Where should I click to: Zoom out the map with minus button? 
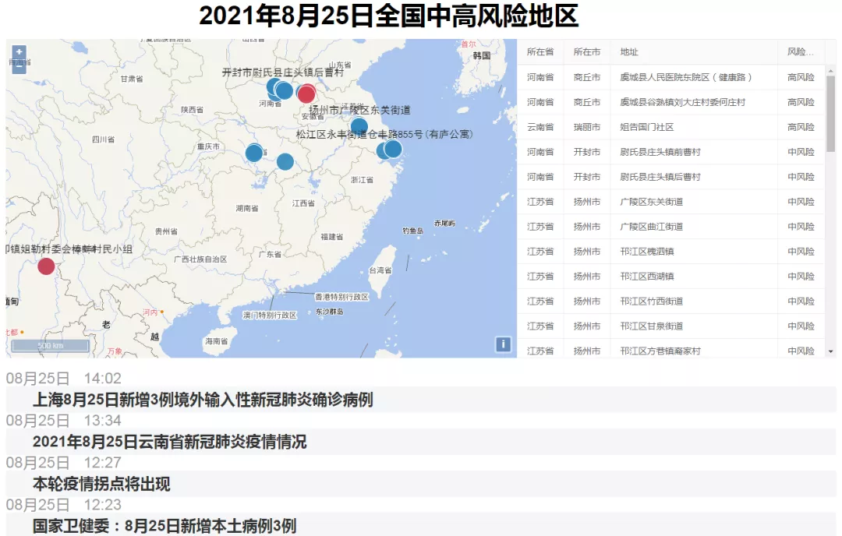tap(19, 66)
